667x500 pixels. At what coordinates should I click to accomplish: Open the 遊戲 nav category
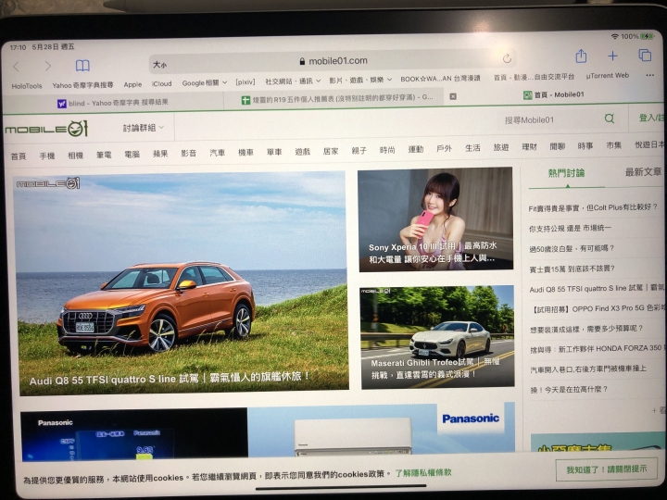coord(302,151)
